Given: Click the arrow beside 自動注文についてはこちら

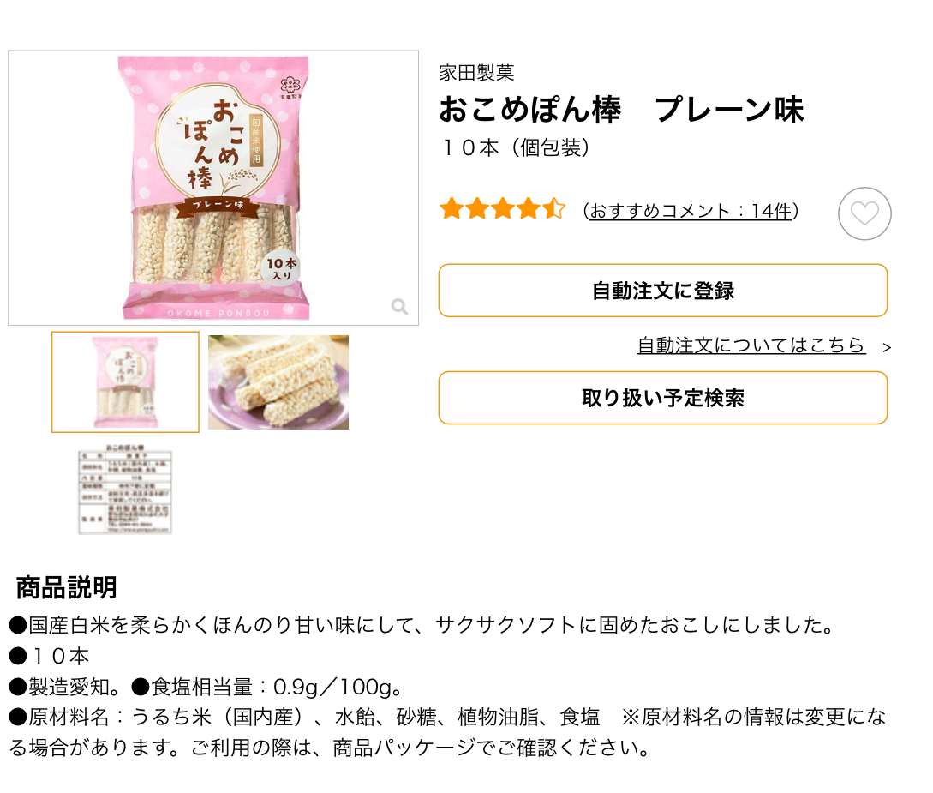Looking at the screenshot, I should [887, 347].
